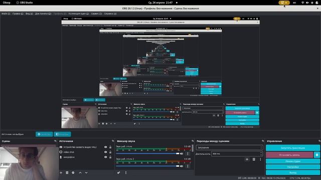Open the Wi-Fi indicator in the top bar
This screenshot has height=180, width=321.
click(x=302, y=2)
